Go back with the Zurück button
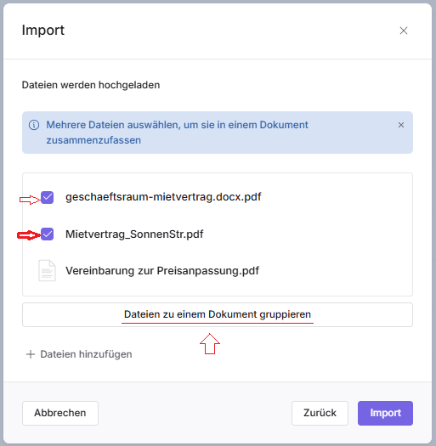 [x=320, y=413]
